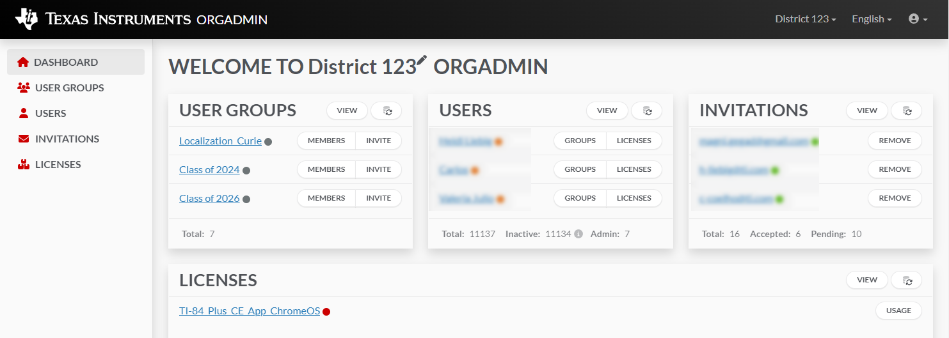Screen dimensions: 949x338
Task: Open the District 123 organization dropdown
Action: click(x=805, y=19)
